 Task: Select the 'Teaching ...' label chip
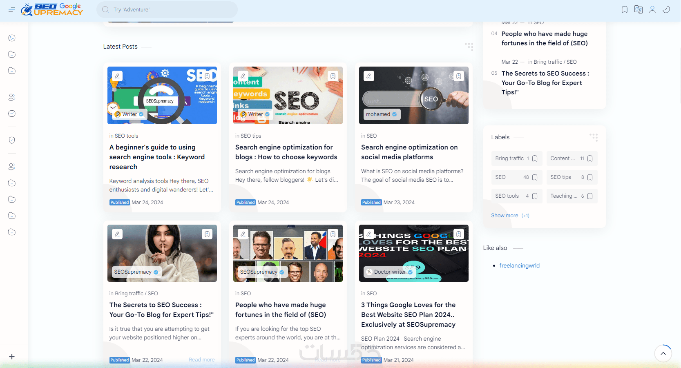572,196
